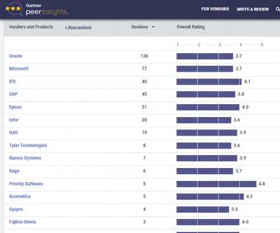Select the Ramco Systems vendor link
This screenshot has width=280, height=233.
pyautogui.click(x=25, y=158)
